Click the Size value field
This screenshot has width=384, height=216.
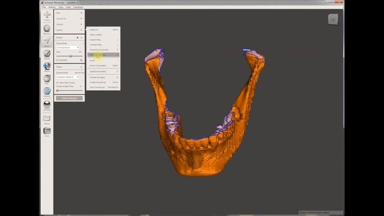point(80,52)
